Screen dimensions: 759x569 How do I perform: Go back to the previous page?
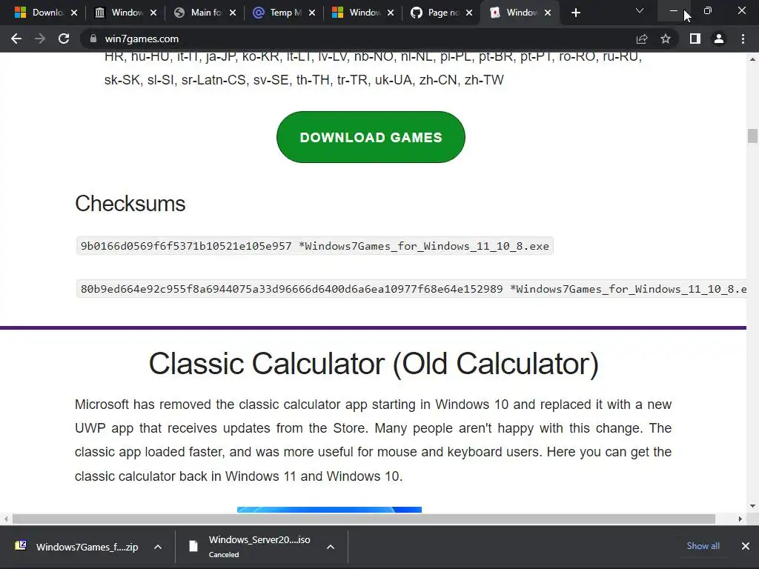click(x=16, y=39)
